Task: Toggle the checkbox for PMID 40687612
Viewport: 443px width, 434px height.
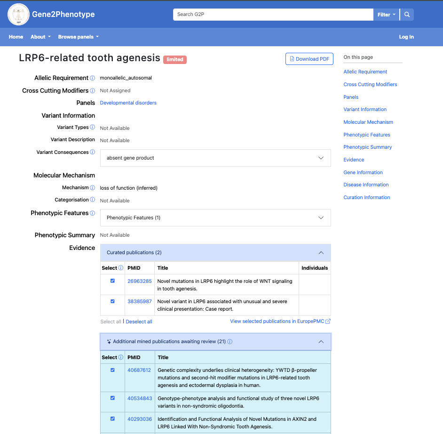Action: point(112,370)
